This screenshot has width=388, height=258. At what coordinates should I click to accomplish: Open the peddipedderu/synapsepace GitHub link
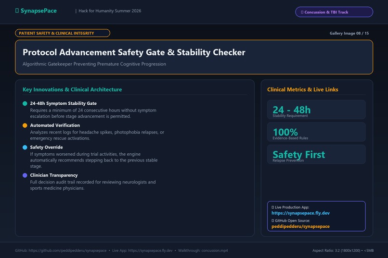tap(300, 226)
